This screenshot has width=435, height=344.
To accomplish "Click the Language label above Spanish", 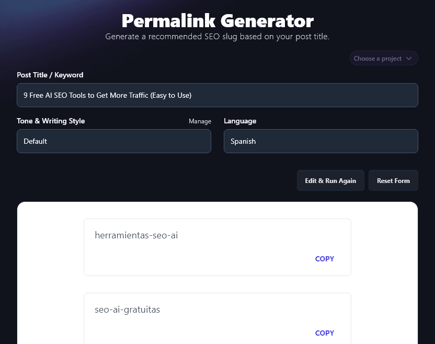I will [240, 121].
